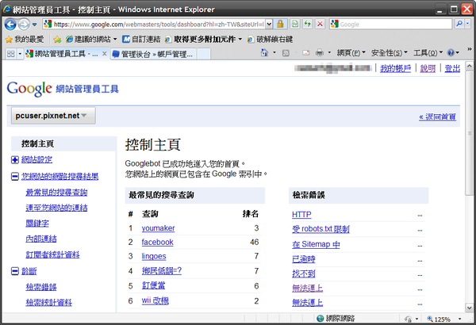Collapse the 診斷 sidebar section
Screen dimensions: 476x325
point(15,271)
